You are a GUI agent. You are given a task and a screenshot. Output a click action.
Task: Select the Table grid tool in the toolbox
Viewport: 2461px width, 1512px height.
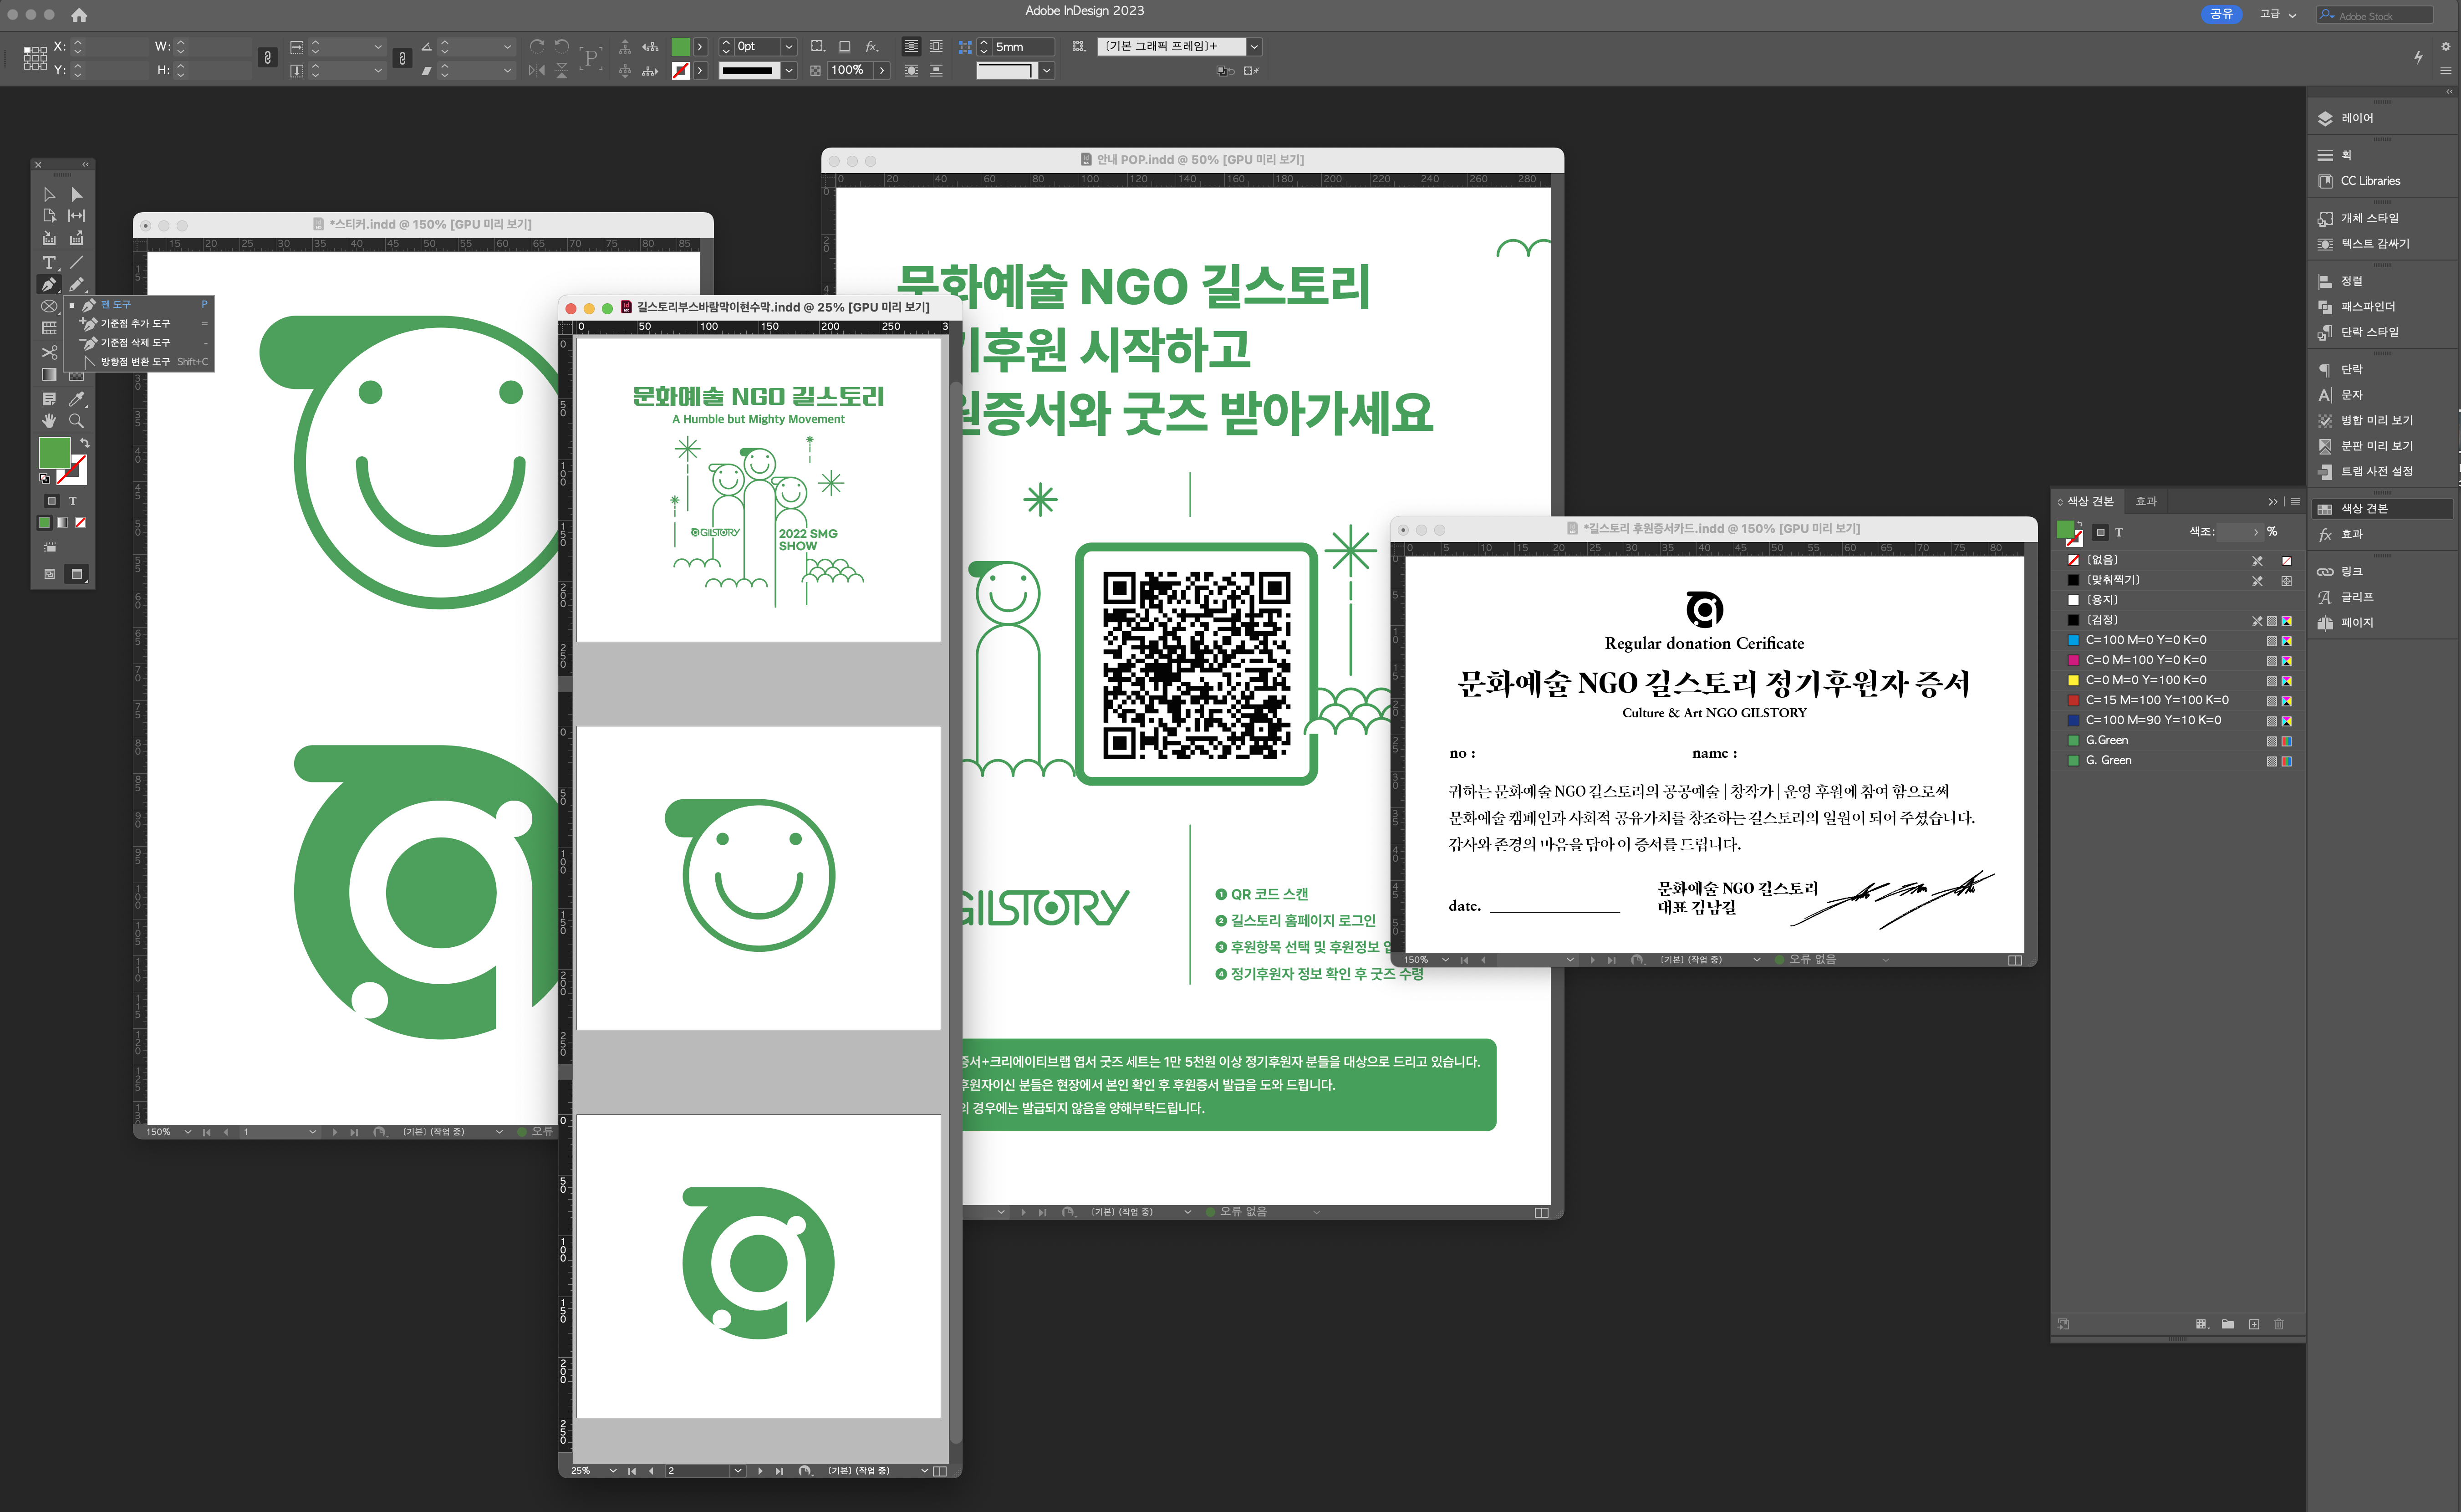point(49,328)
